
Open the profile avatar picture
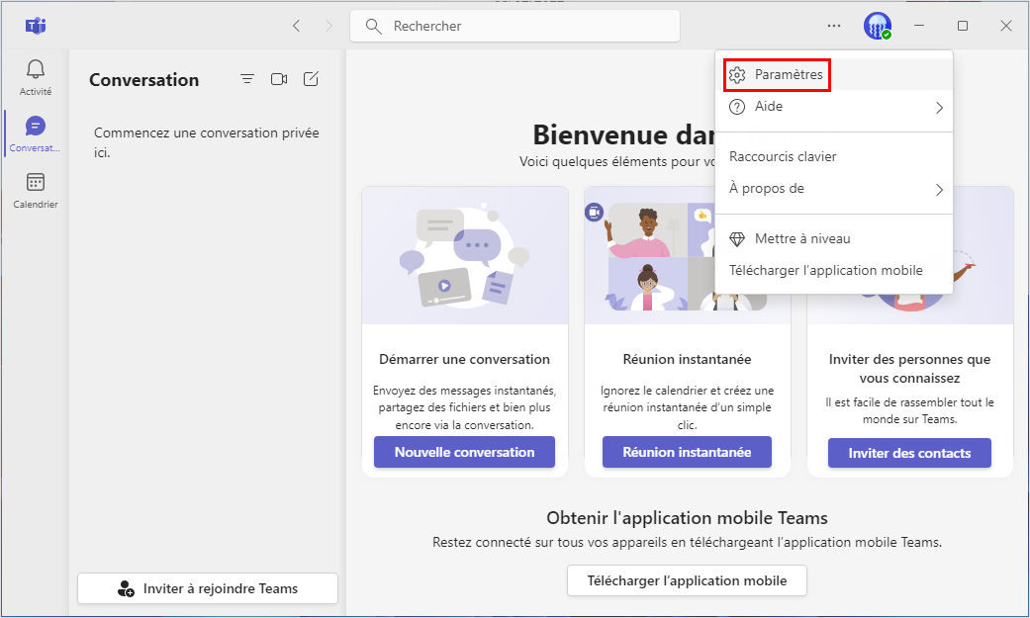coord(878,26)
